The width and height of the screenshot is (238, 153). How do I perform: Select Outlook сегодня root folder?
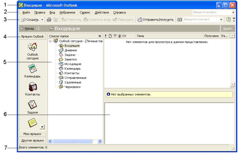click(78, 41)
